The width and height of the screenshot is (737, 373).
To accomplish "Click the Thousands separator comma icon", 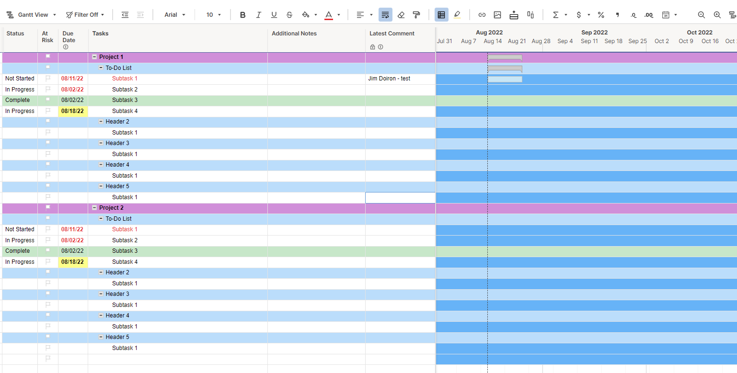I will tap(617, 15).
